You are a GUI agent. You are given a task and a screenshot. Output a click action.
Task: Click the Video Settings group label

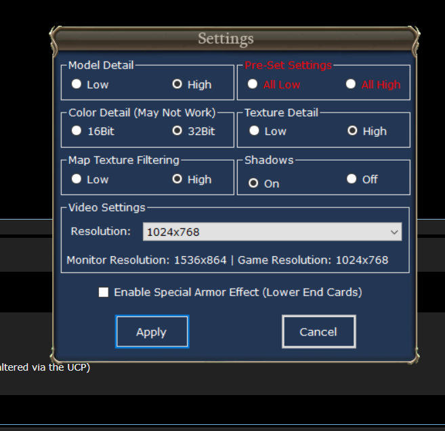(107, 207)
